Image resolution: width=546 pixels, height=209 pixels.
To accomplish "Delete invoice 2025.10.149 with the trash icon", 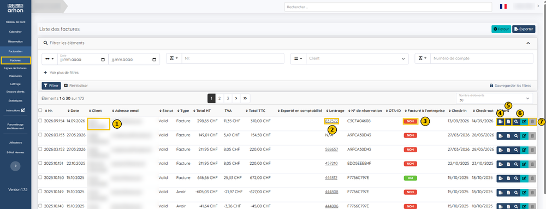I will click(532, 193).
